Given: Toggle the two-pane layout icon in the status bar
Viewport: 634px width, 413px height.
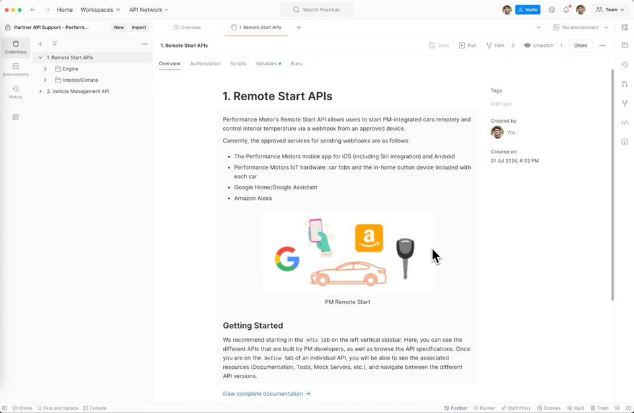Looking at the screenshot, I should click(x=617, y=408).
